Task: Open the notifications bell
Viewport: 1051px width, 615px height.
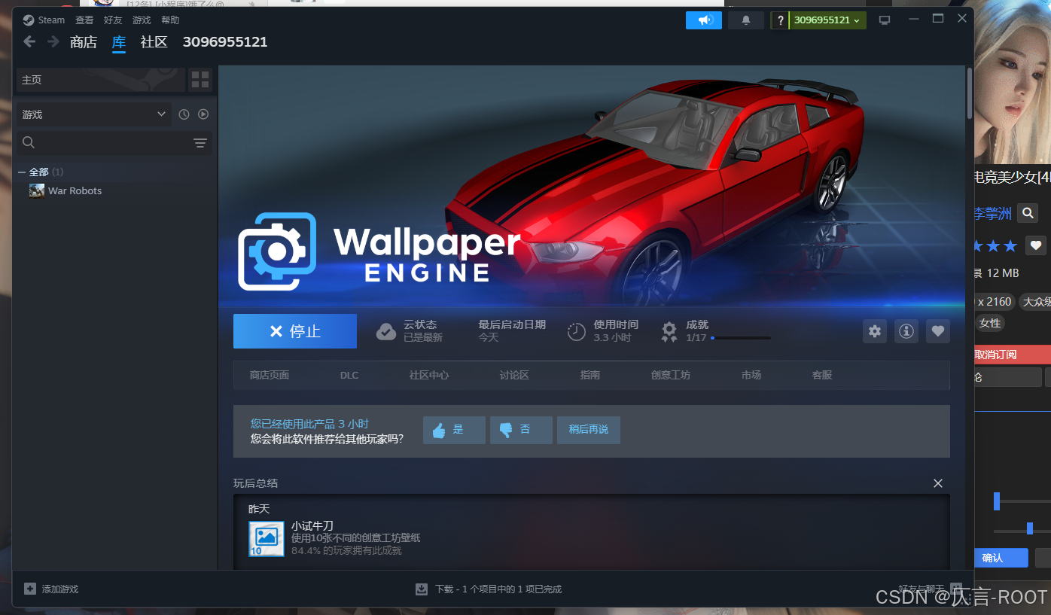Action: tap(746, 20)
